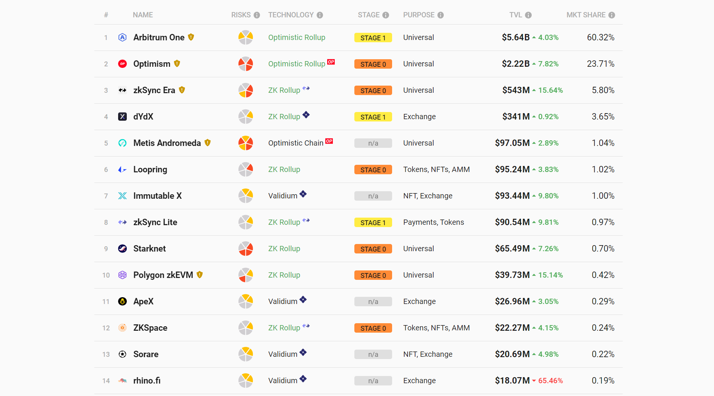
Task: Click the warning shield next to Optimism
Action: [177, 63]
